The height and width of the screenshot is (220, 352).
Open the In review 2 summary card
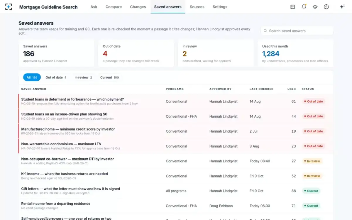click(216, 53)
